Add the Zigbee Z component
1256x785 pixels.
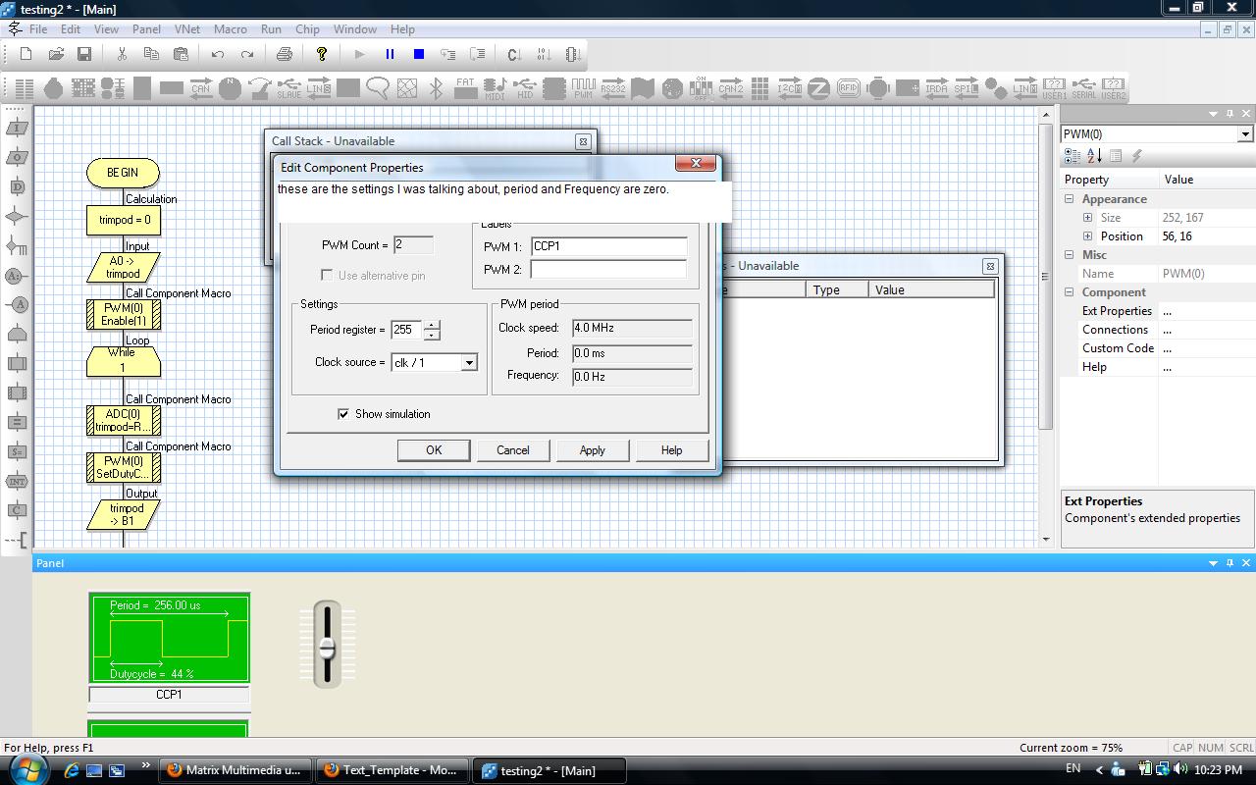click(x=819, y=88)
